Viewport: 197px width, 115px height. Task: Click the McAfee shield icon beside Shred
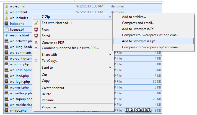(36, 36)
